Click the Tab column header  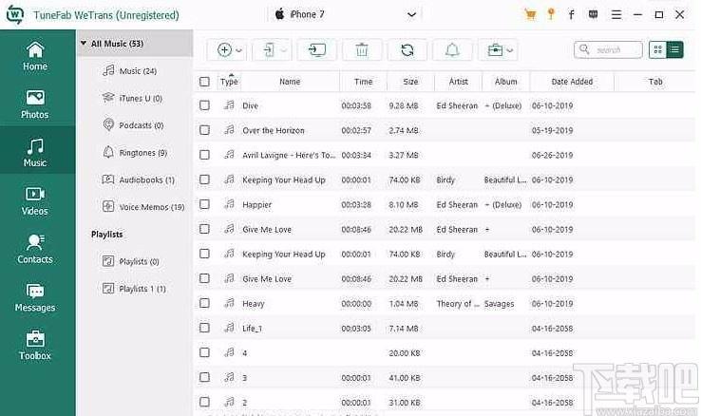pyautogui.click(x=655, y=82)
